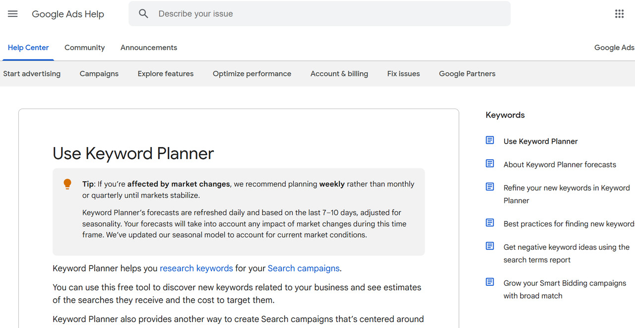
Task: Open Refine your new keywords article
Action: pos(567,194)
